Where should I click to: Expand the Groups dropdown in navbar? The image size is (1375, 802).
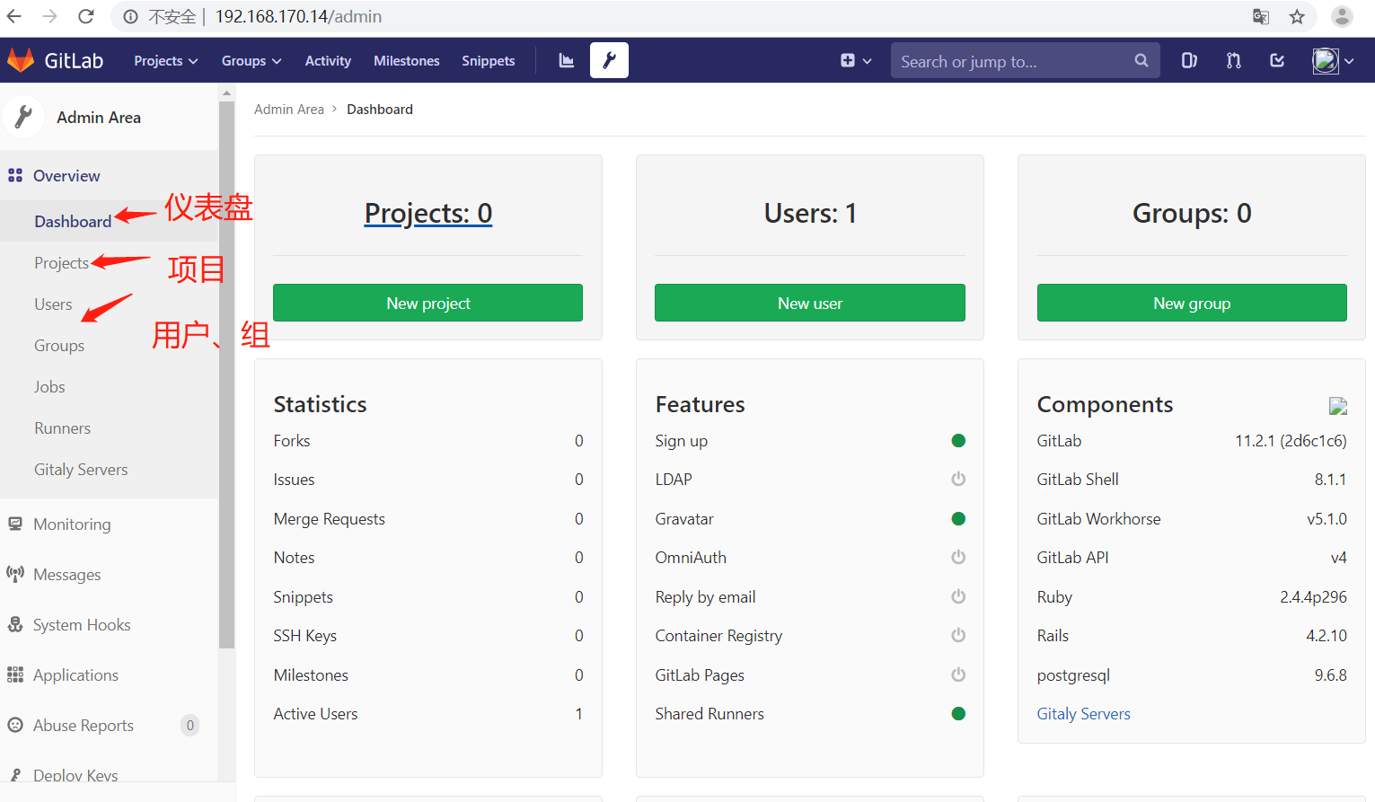[x=251, y=60]
